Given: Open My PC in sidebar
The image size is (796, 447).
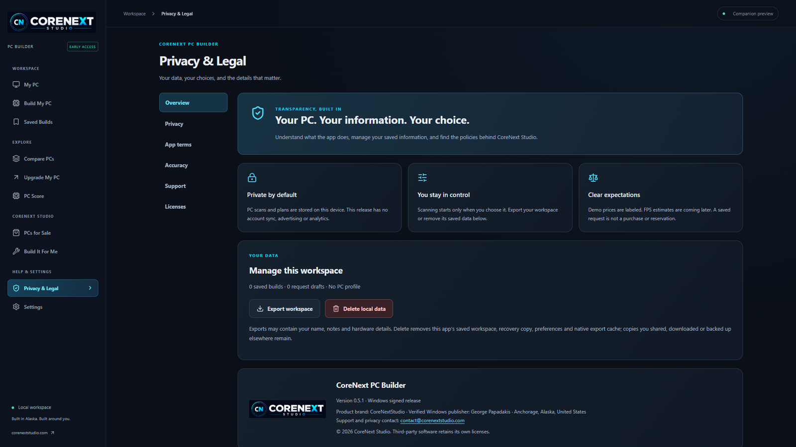Looking at the screenshot, I should pos(53,84).
